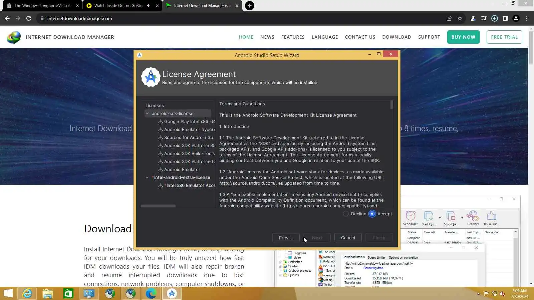Select the Internet Download Manager browser tab
534x300 pixels.
pyautogui.click(x=202, y=6)
